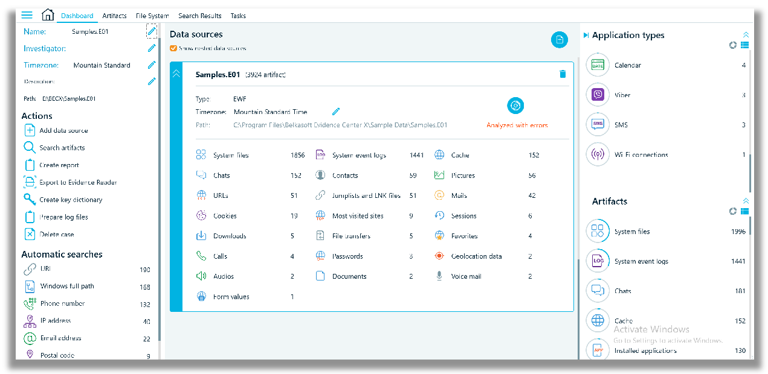Go to the Home icon

[x=48, y=15]
